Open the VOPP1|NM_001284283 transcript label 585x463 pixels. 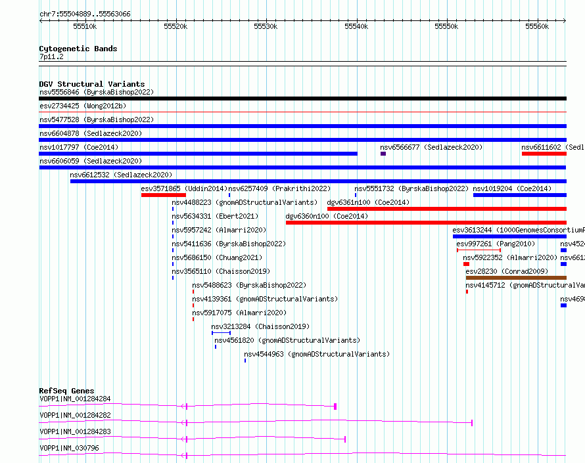coord(75,431)
